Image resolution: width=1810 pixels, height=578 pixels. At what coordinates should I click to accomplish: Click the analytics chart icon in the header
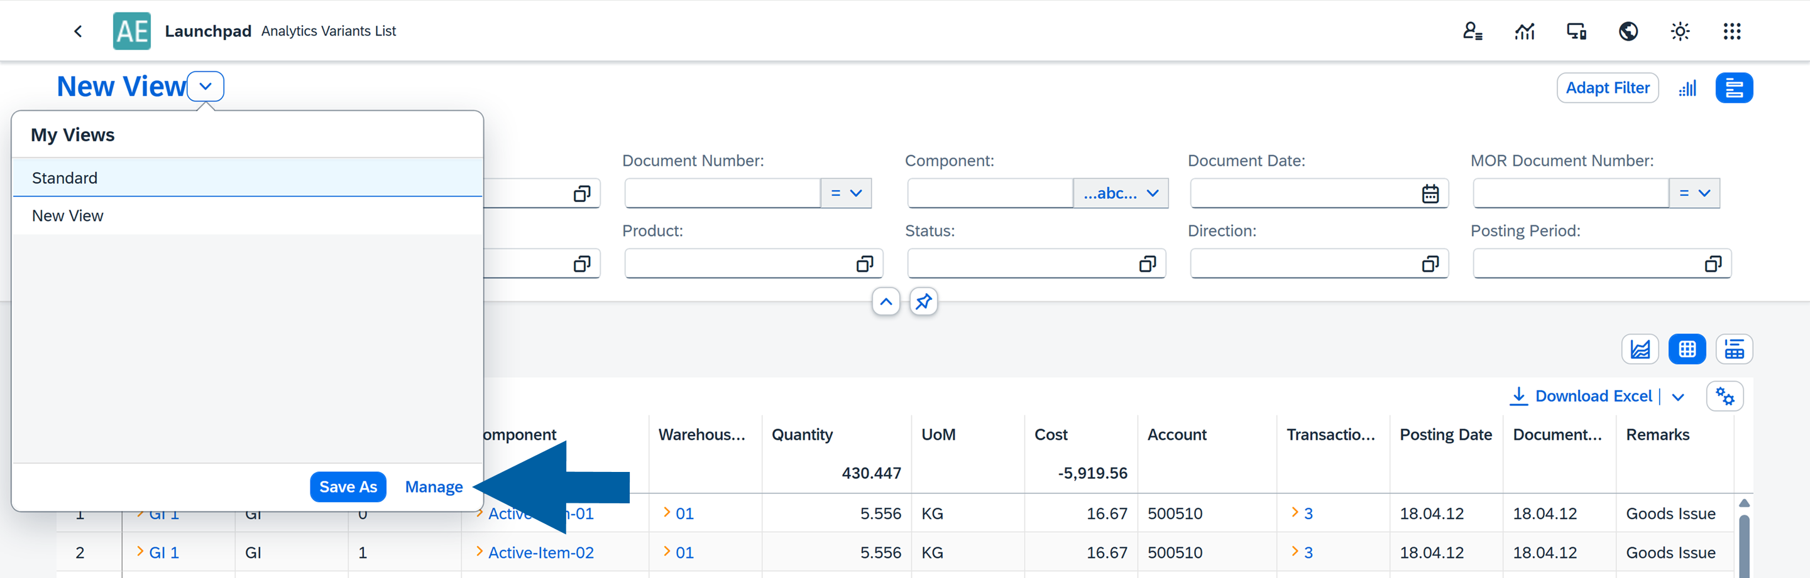[x=1525, y=31]
